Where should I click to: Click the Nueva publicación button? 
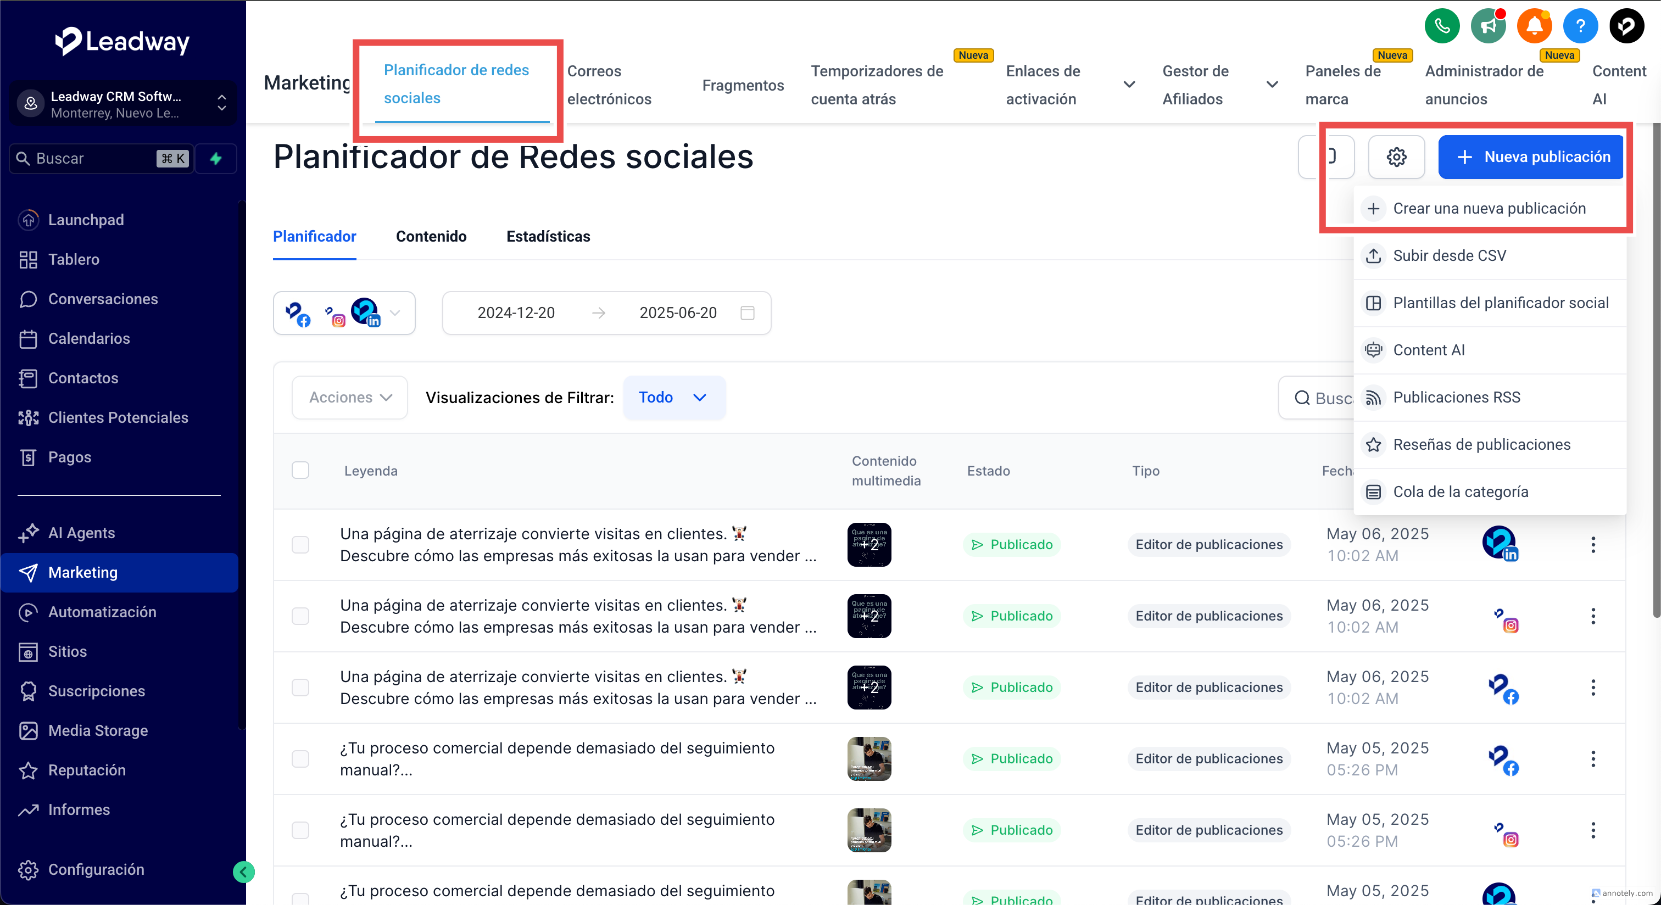(1531, 157)
